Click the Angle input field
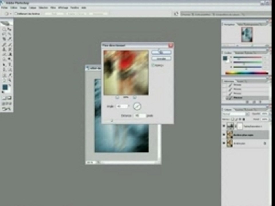 pos(122,106)
